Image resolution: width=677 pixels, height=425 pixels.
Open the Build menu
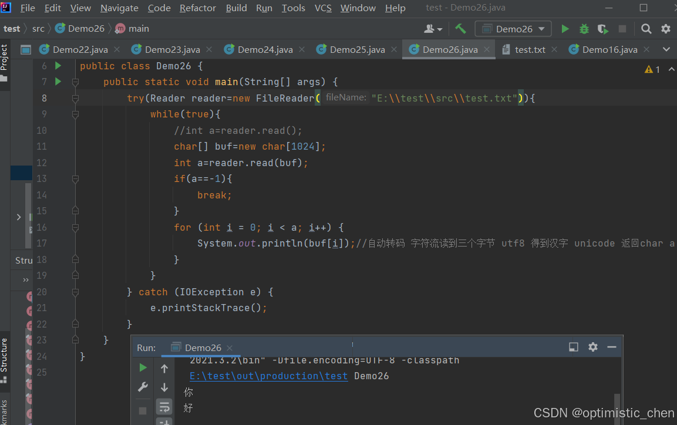(x=236, y=8)
